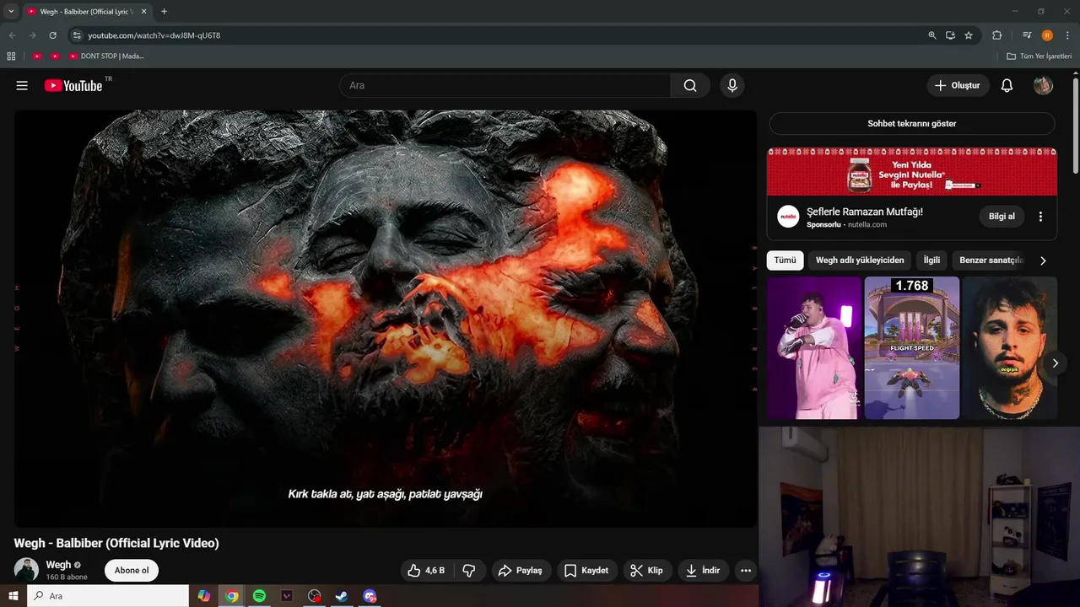Open the YouTube guide hamburger menu

(x=22, y=85)
